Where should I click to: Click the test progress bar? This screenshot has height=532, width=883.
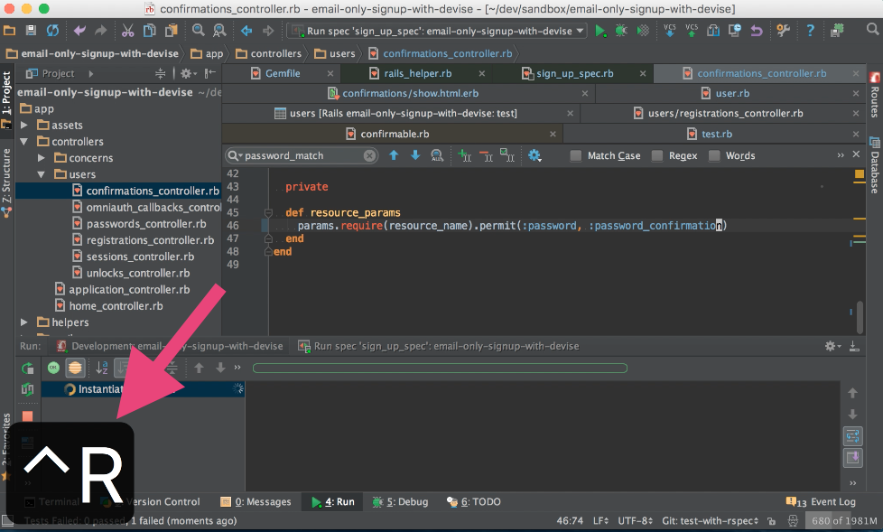[440, 368]
